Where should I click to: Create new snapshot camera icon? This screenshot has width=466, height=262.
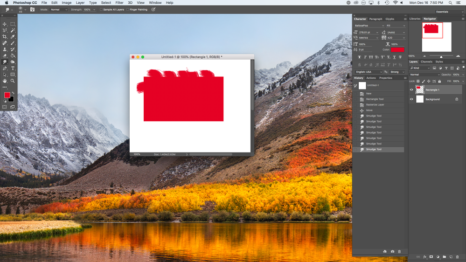point(393,252)
